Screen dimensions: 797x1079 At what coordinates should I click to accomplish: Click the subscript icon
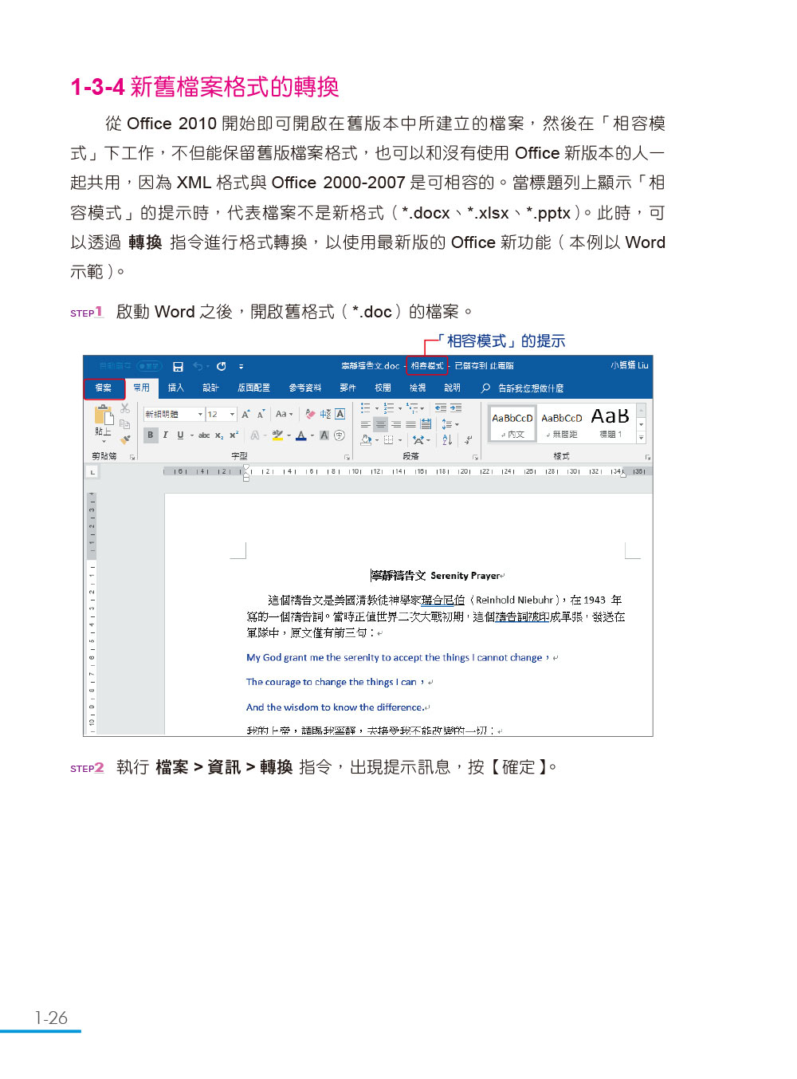[x=220, y=434]
